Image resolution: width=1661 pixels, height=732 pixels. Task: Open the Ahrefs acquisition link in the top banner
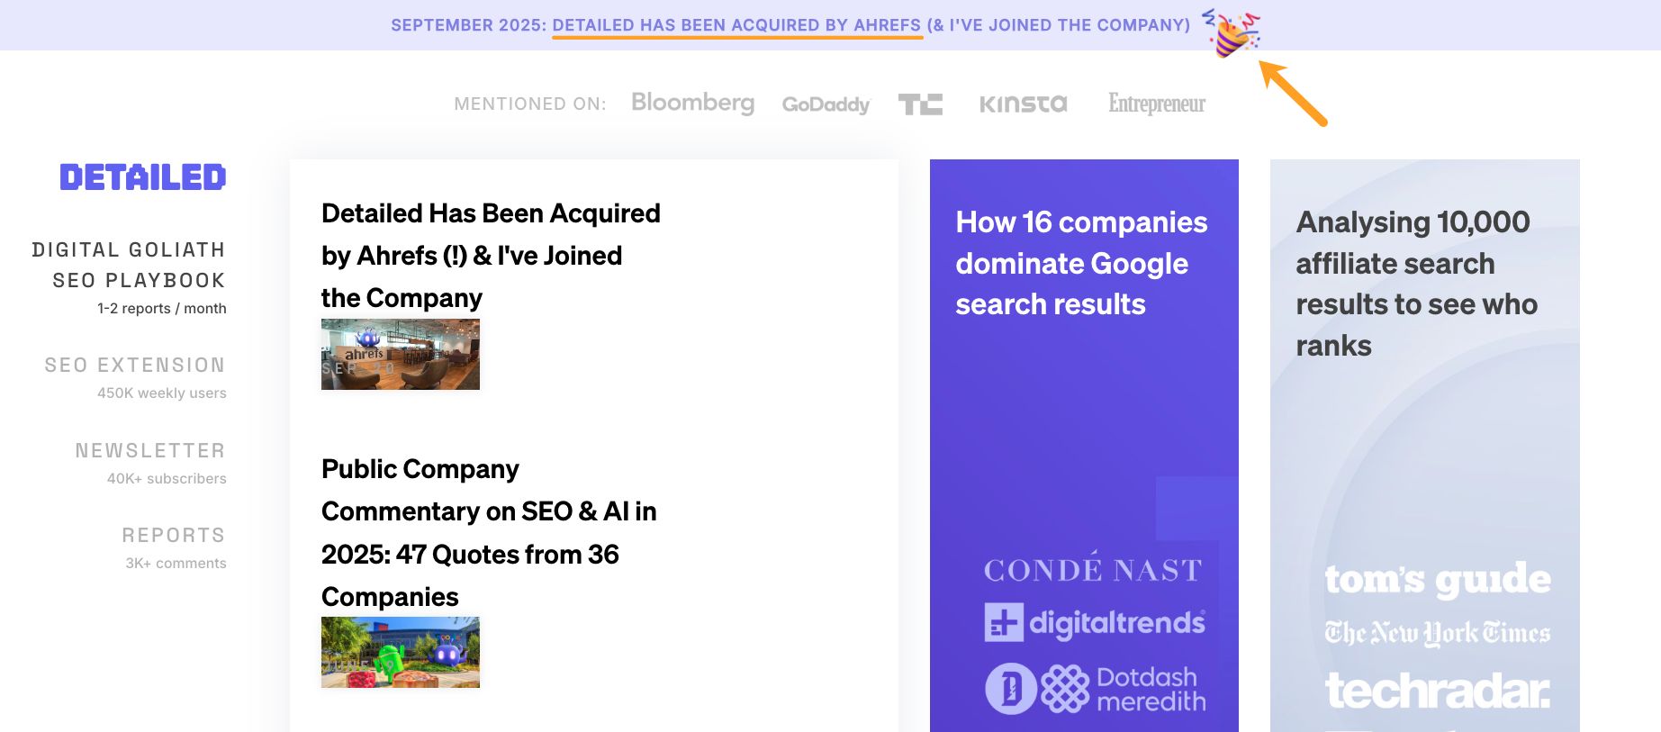coord(736,25)
